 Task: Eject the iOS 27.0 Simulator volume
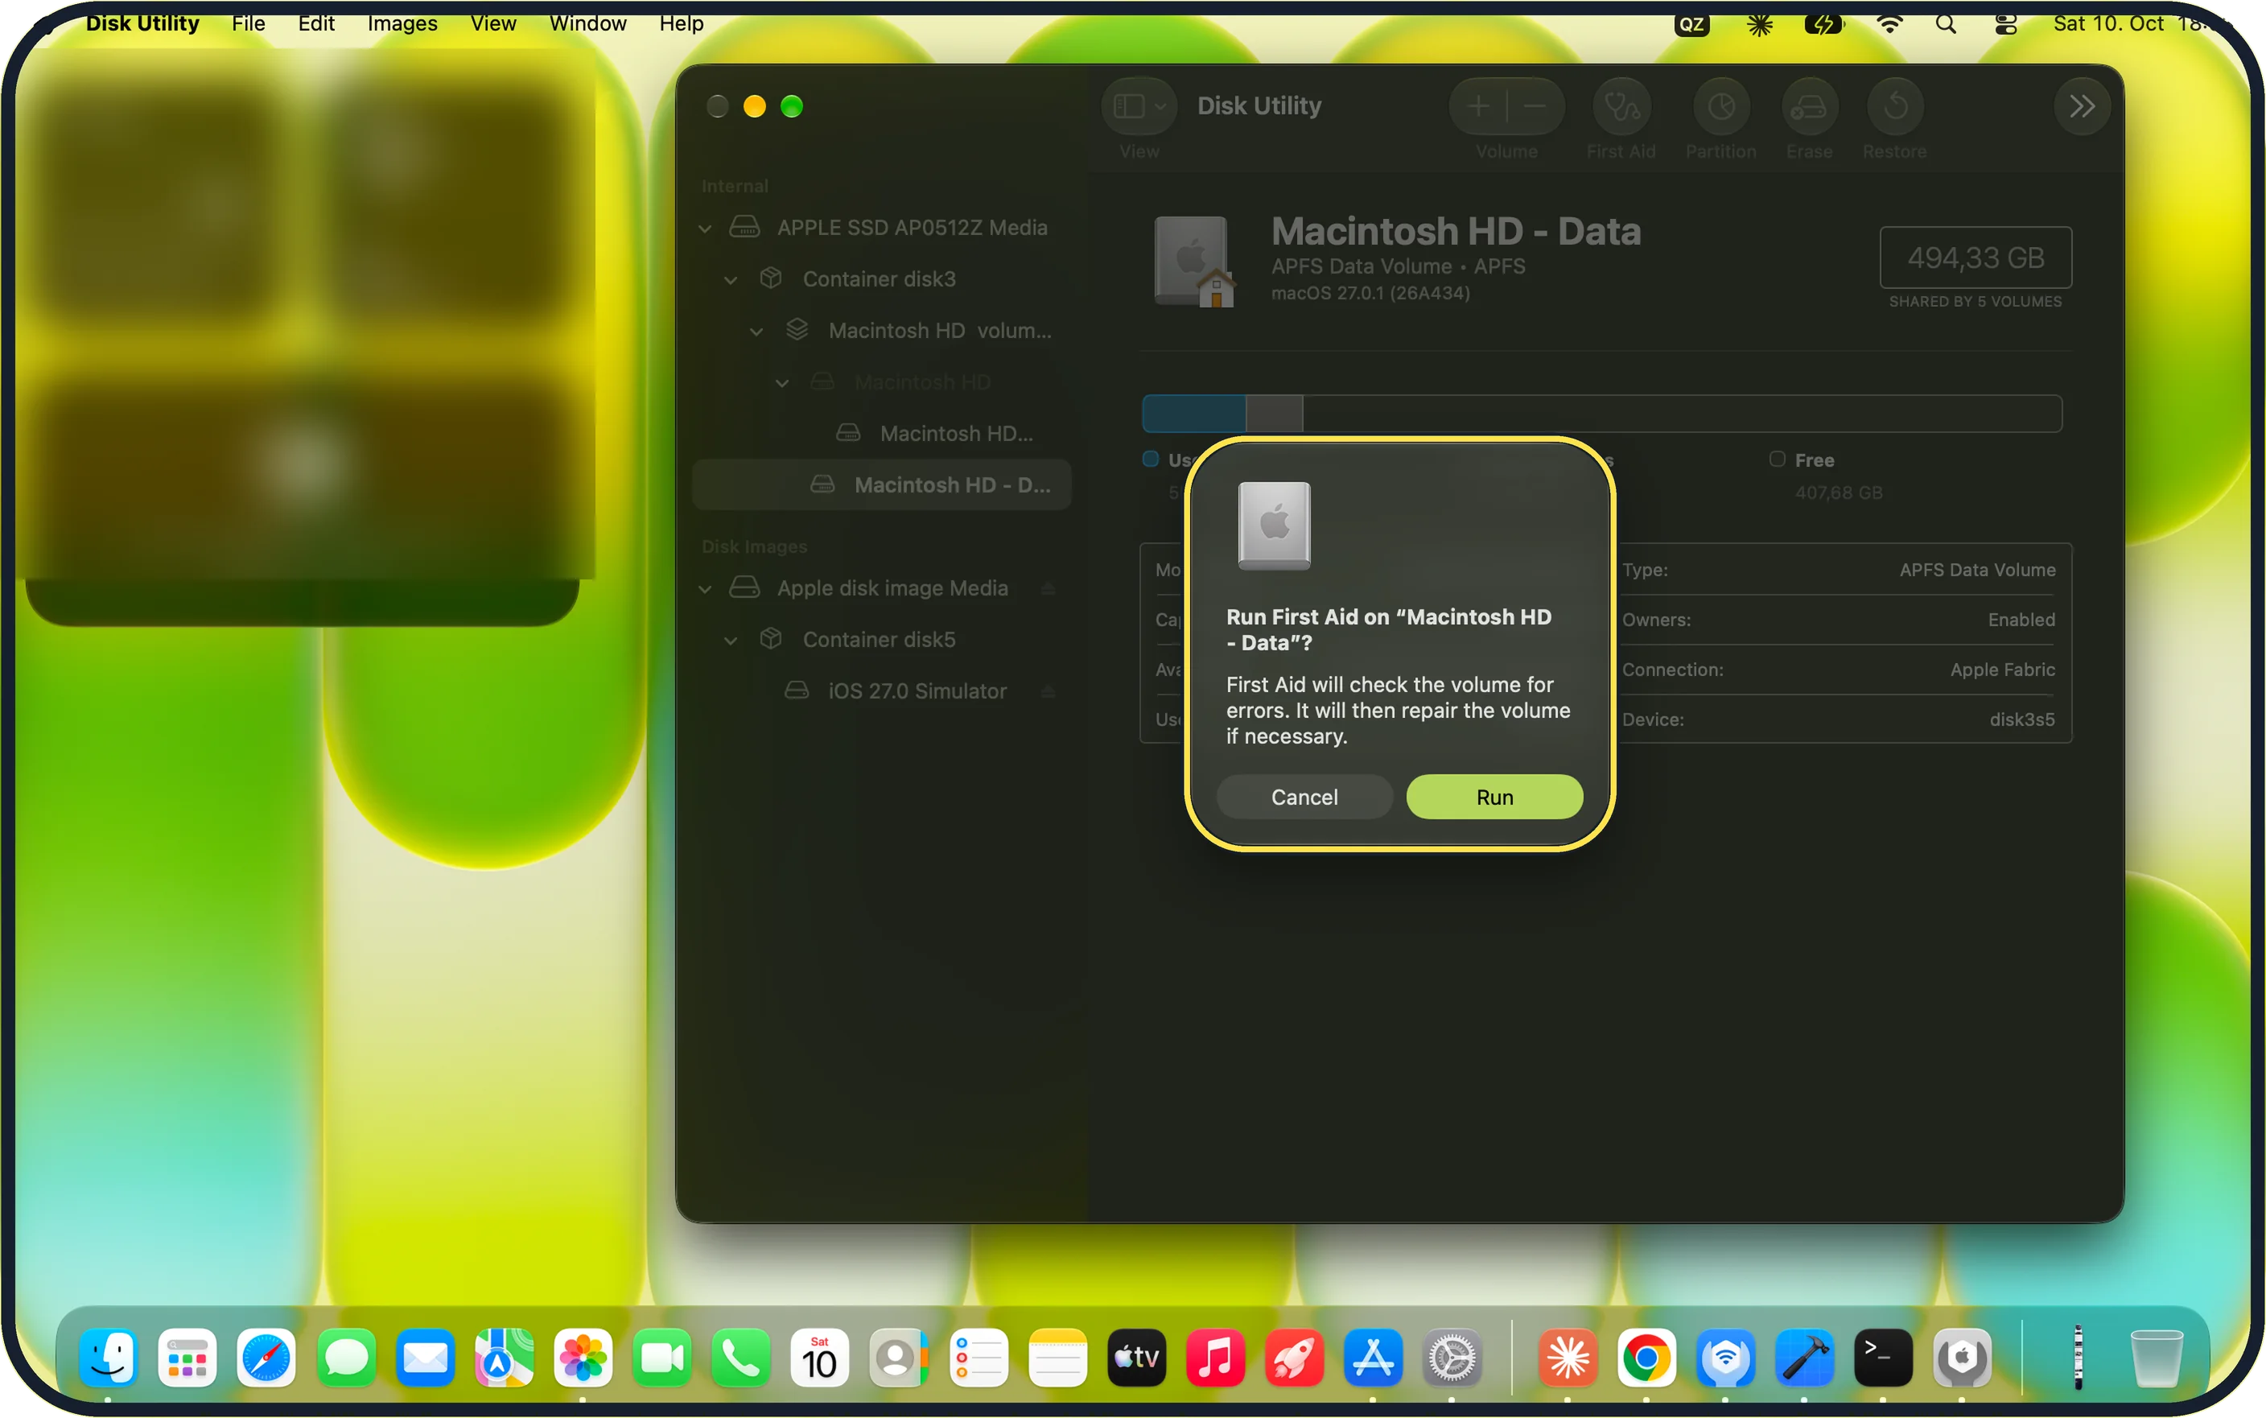tap(1049, 692)
